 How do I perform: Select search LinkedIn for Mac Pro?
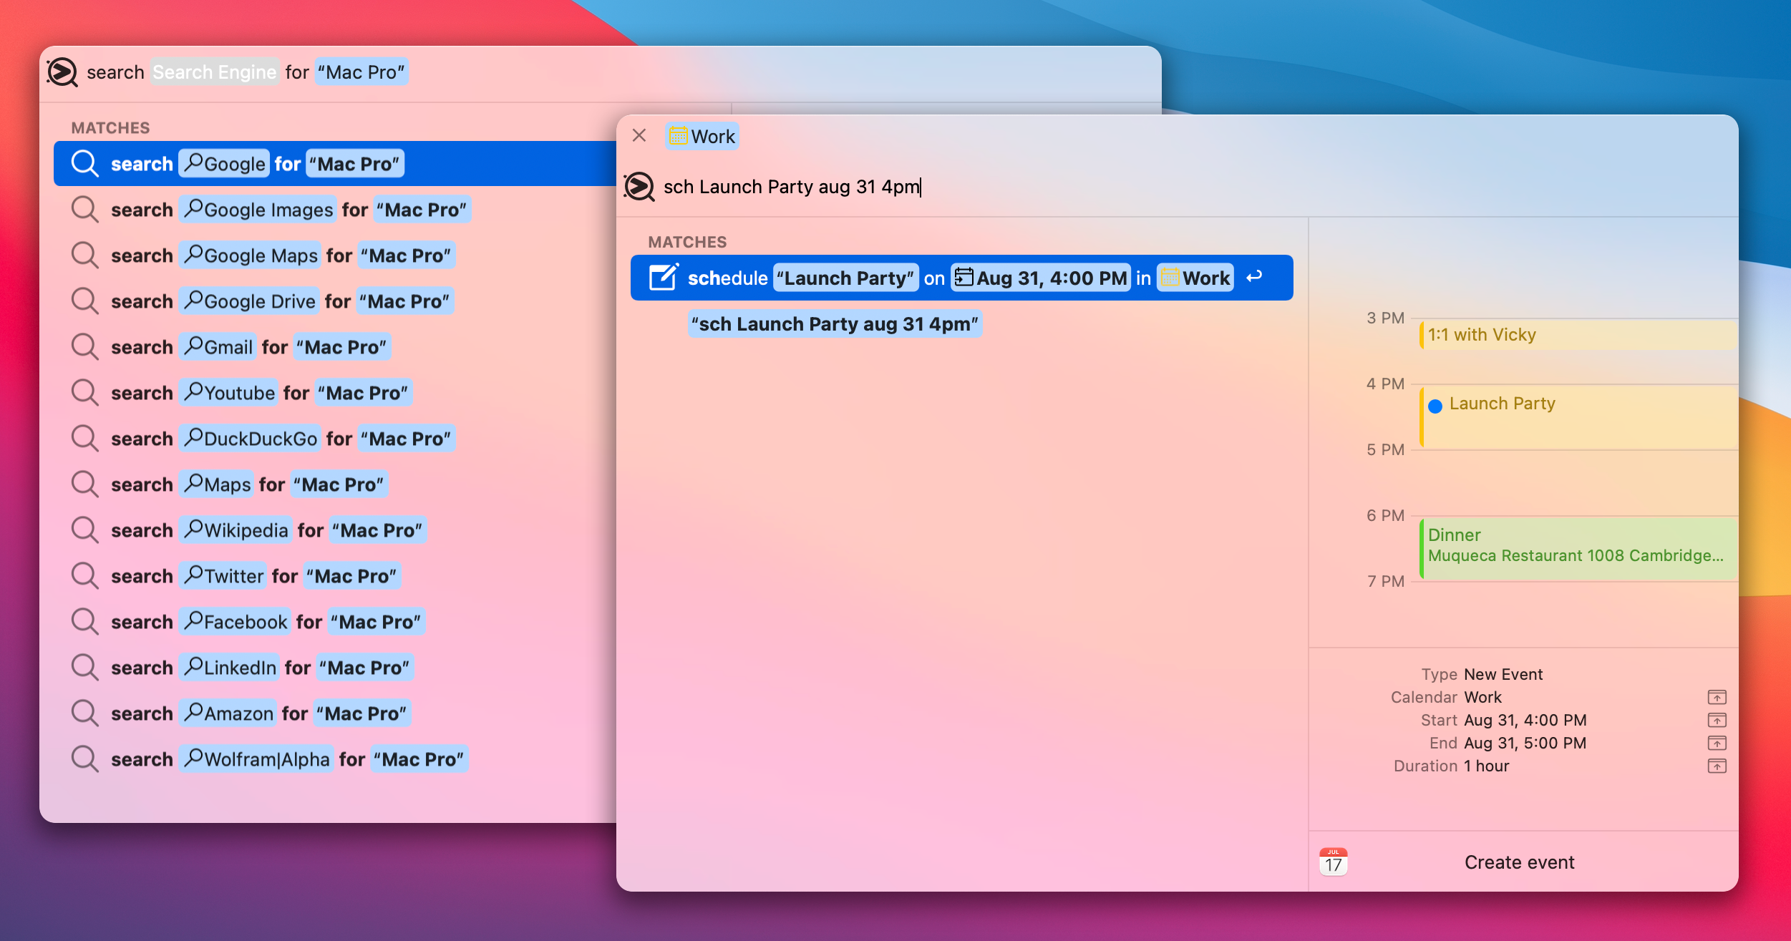point(335,667)
